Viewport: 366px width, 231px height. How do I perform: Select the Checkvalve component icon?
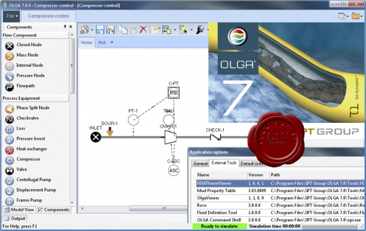pyautogui.click(x=10, y=119)
